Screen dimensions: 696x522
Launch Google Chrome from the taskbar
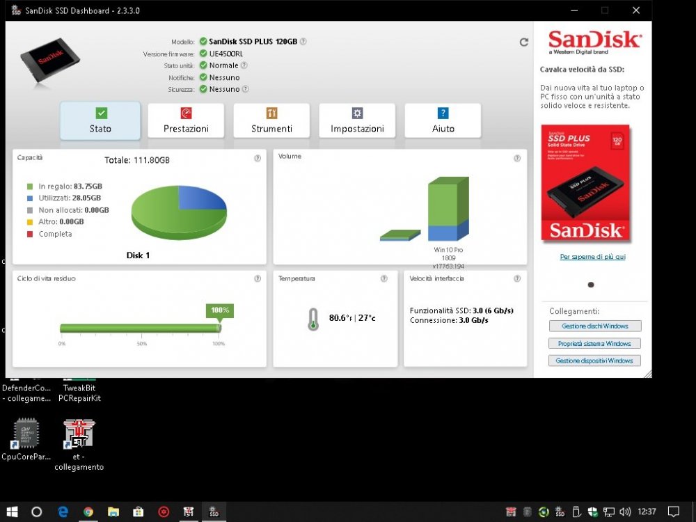(88, 512)
